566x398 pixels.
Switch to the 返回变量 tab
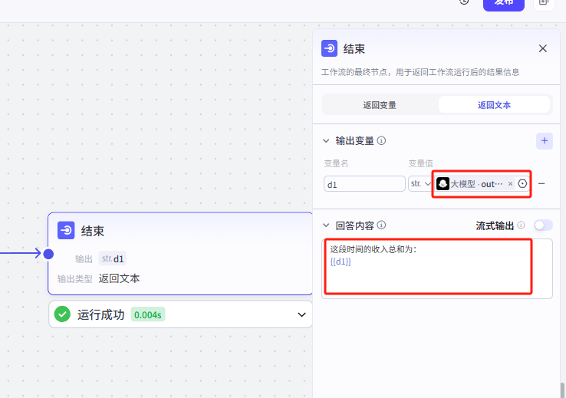[x=380, y=105]
